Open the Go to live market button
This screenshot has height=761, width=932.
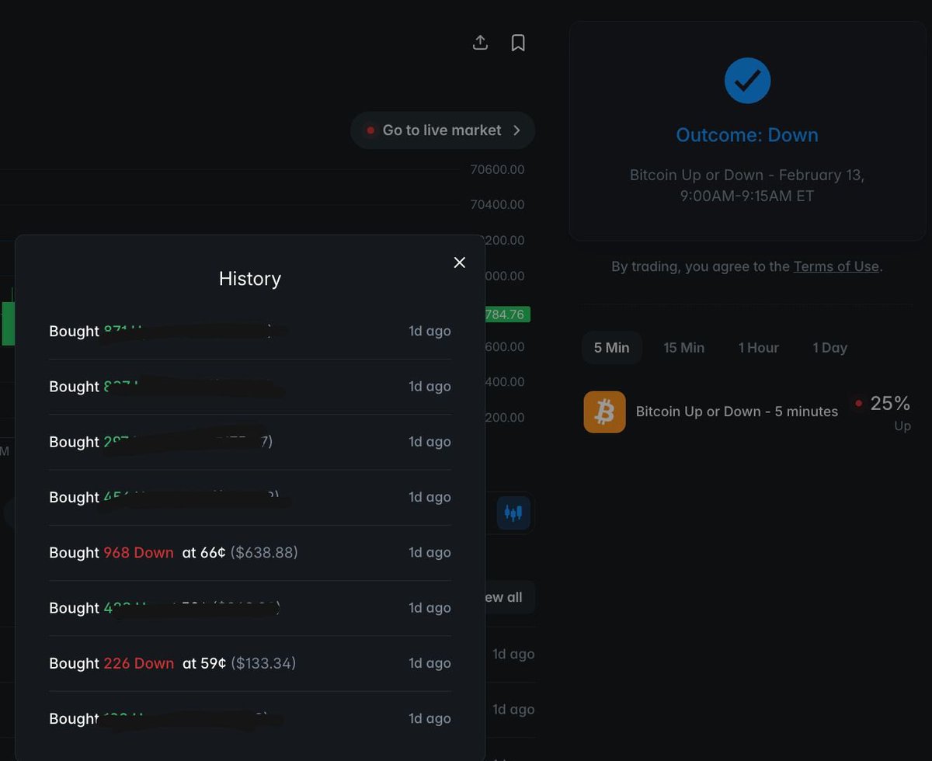click(x=443, y=130)
